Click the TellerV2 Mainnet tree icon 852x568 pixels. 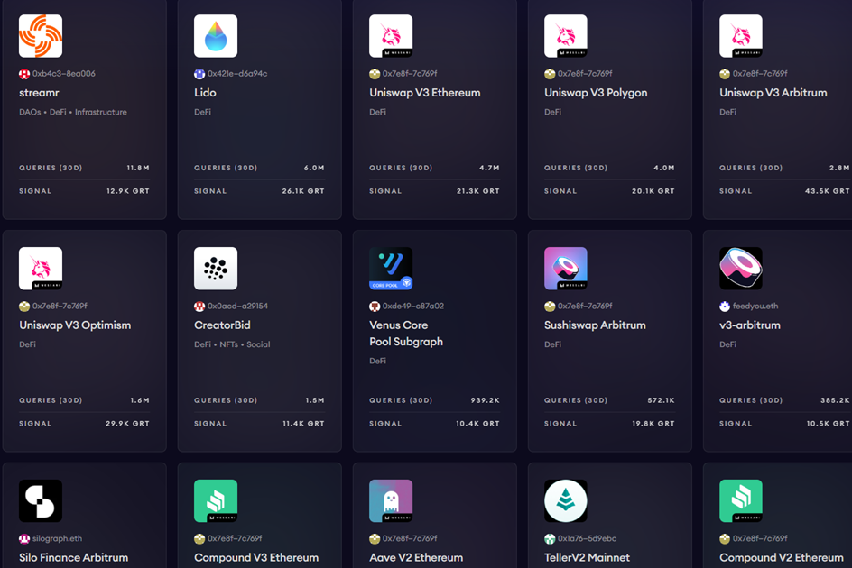(566, 501)
